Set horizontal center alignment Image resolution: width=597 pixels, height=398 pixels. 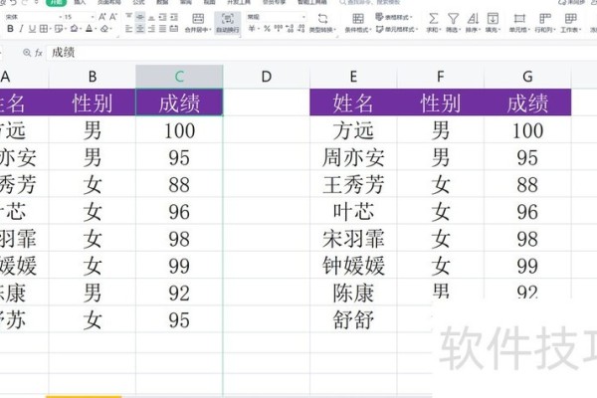coord(140,29)
